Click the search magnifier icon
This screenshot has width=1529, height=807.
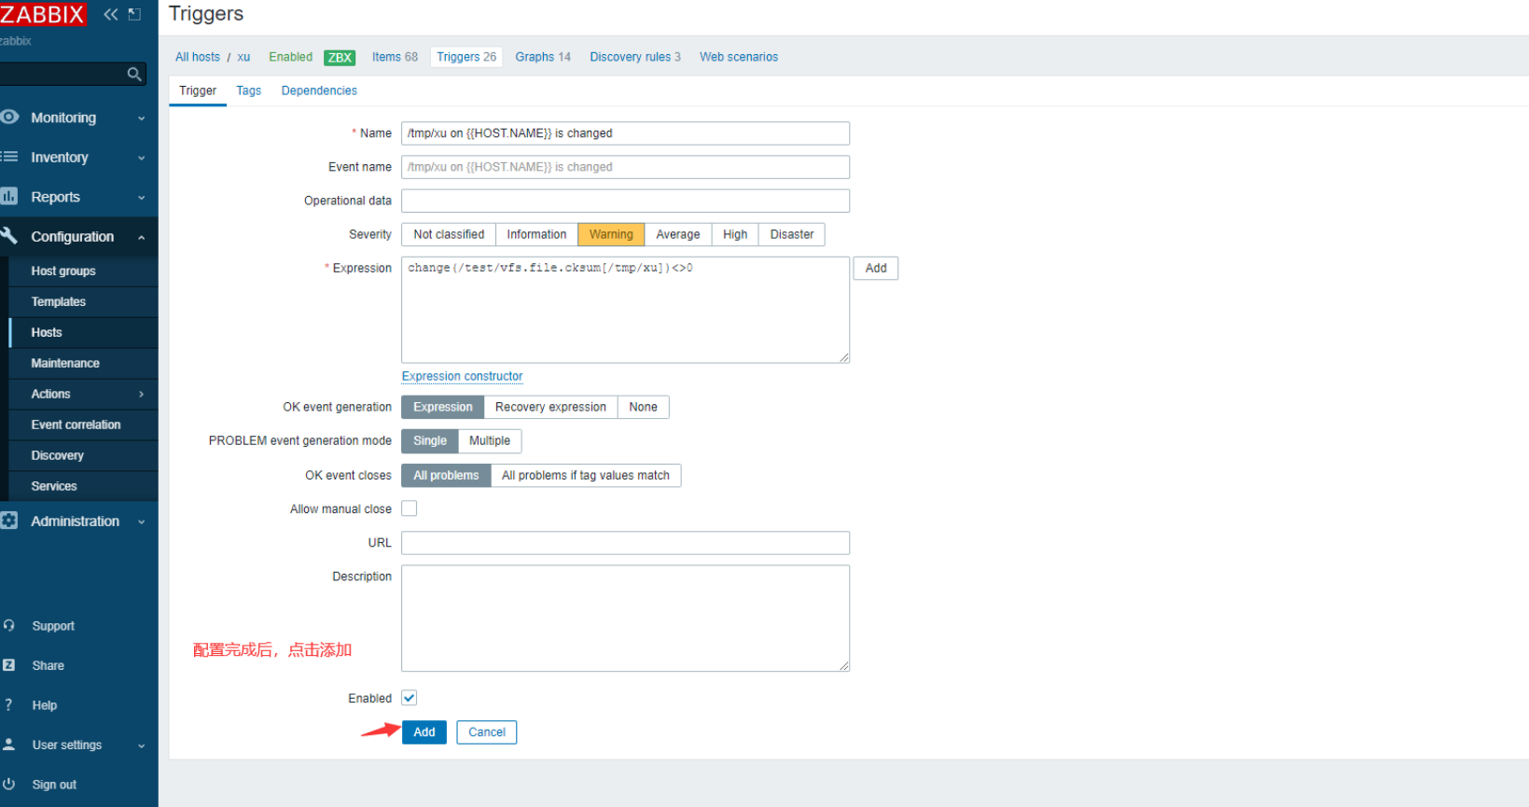tap(134, 74)
